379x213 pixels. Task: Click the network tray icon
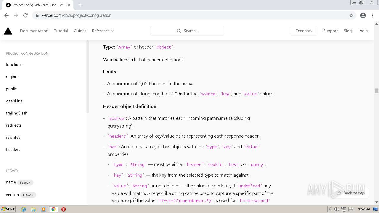[x=344, y=209]
